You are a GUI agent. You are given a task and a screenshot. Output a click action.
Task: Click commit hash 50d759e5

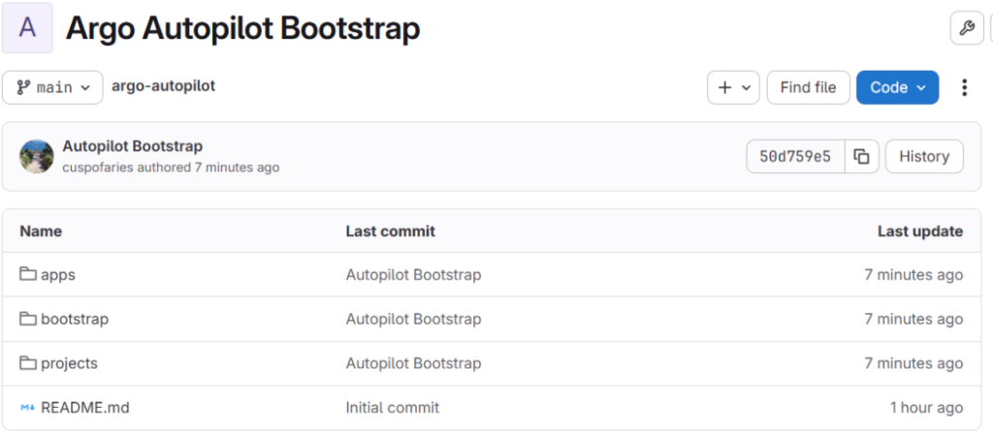tap(795, 156)
